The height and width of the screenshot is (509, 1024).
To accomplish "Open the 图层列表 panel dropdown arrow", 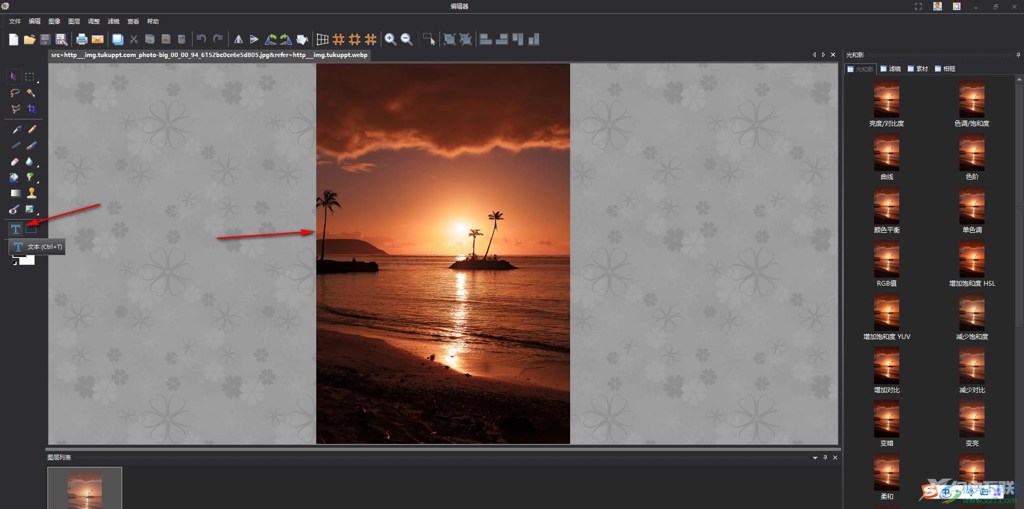I will click(815, 458).
